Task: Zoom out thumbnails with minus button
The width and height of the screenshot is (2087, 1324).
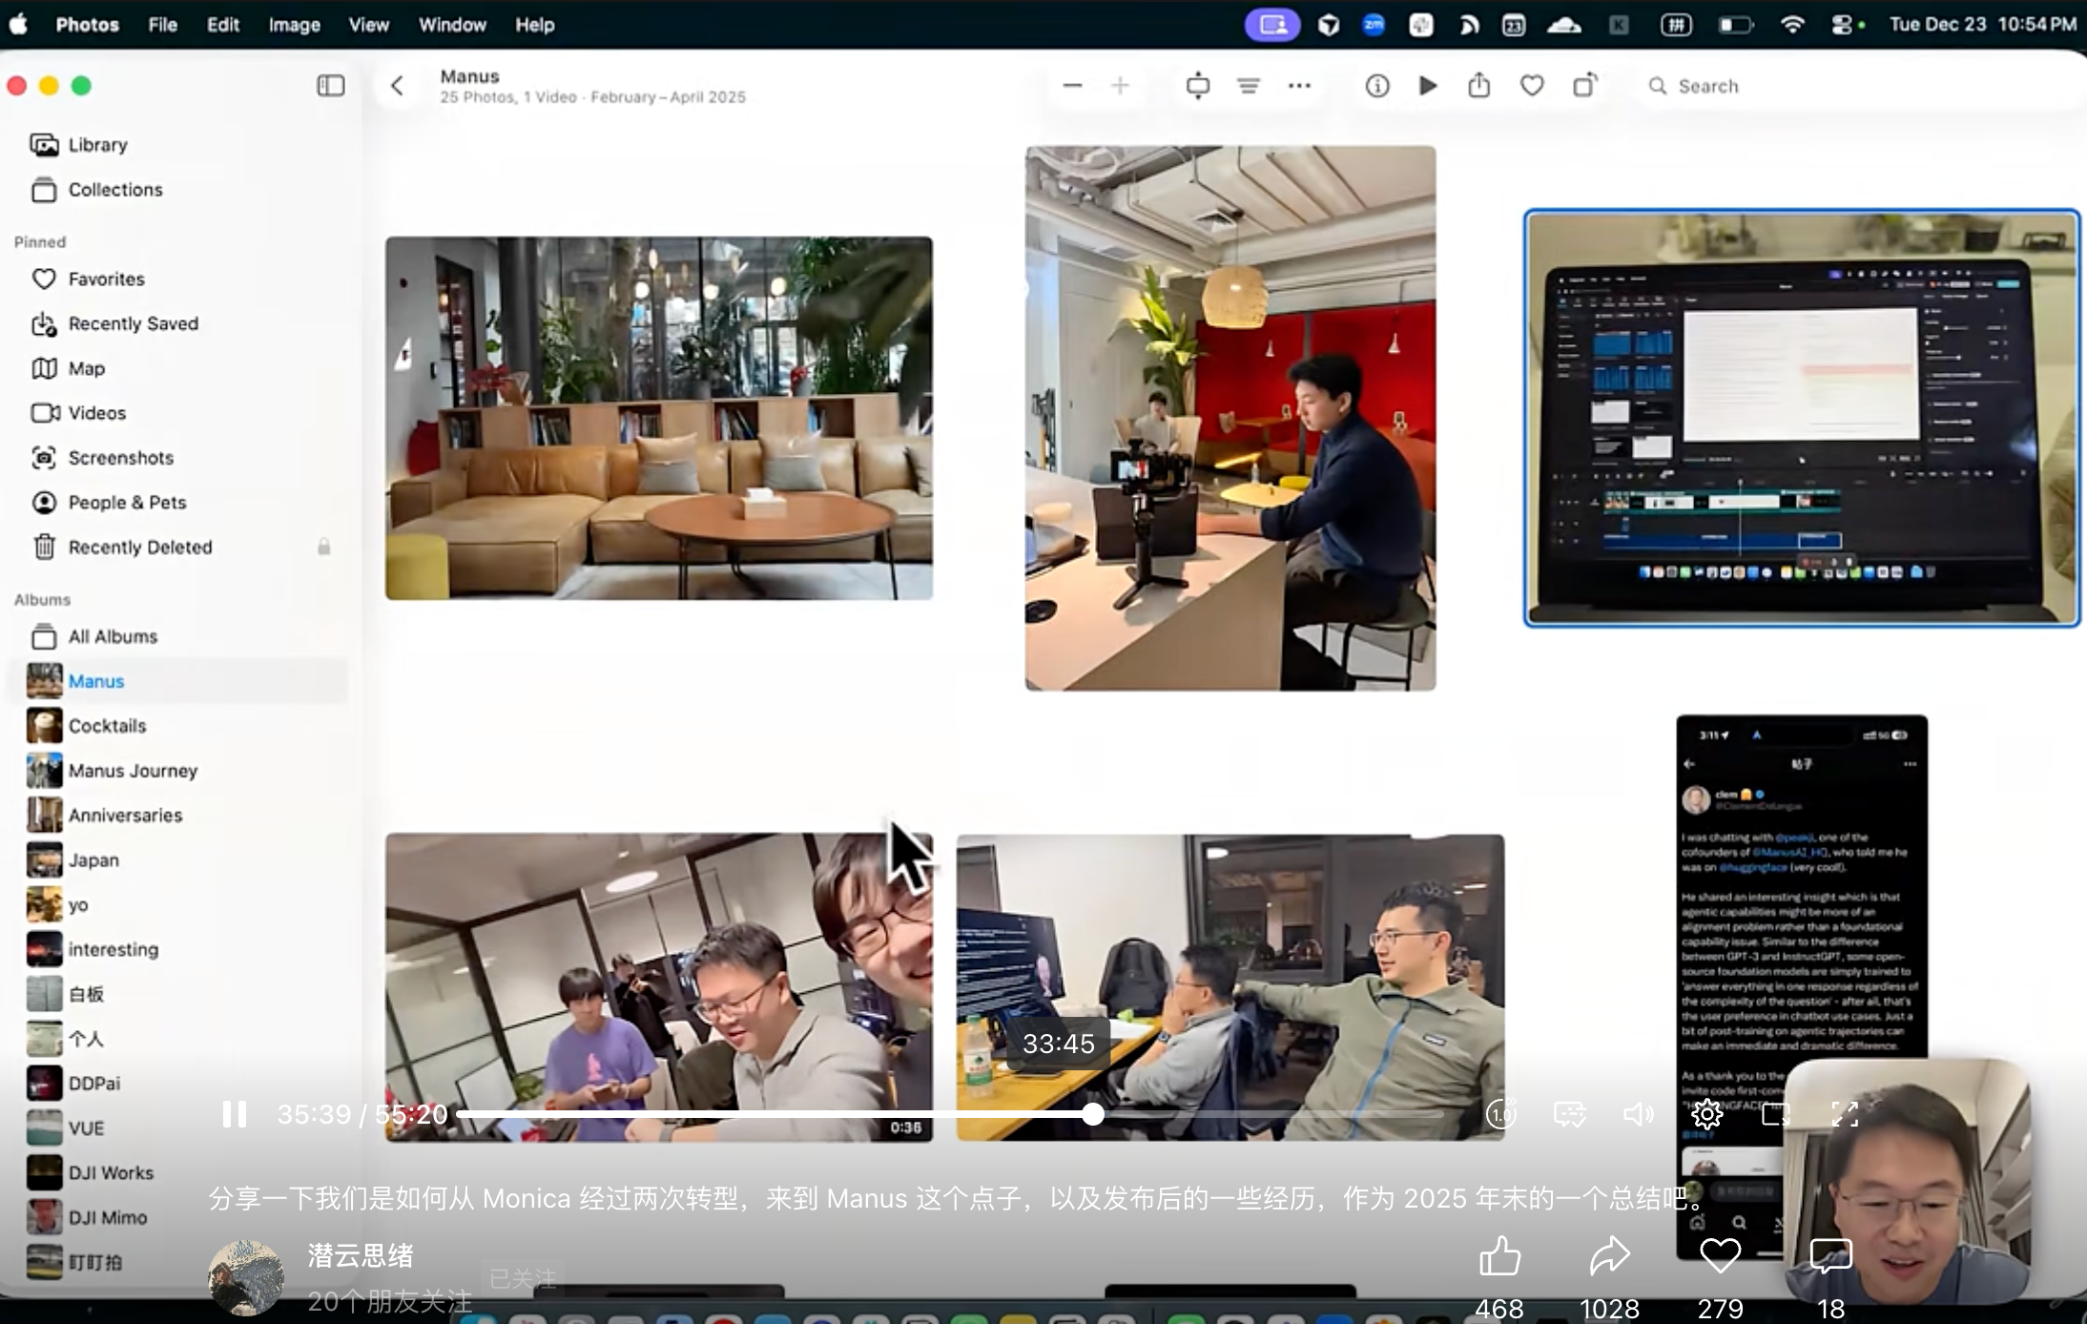Action: 1072,86
